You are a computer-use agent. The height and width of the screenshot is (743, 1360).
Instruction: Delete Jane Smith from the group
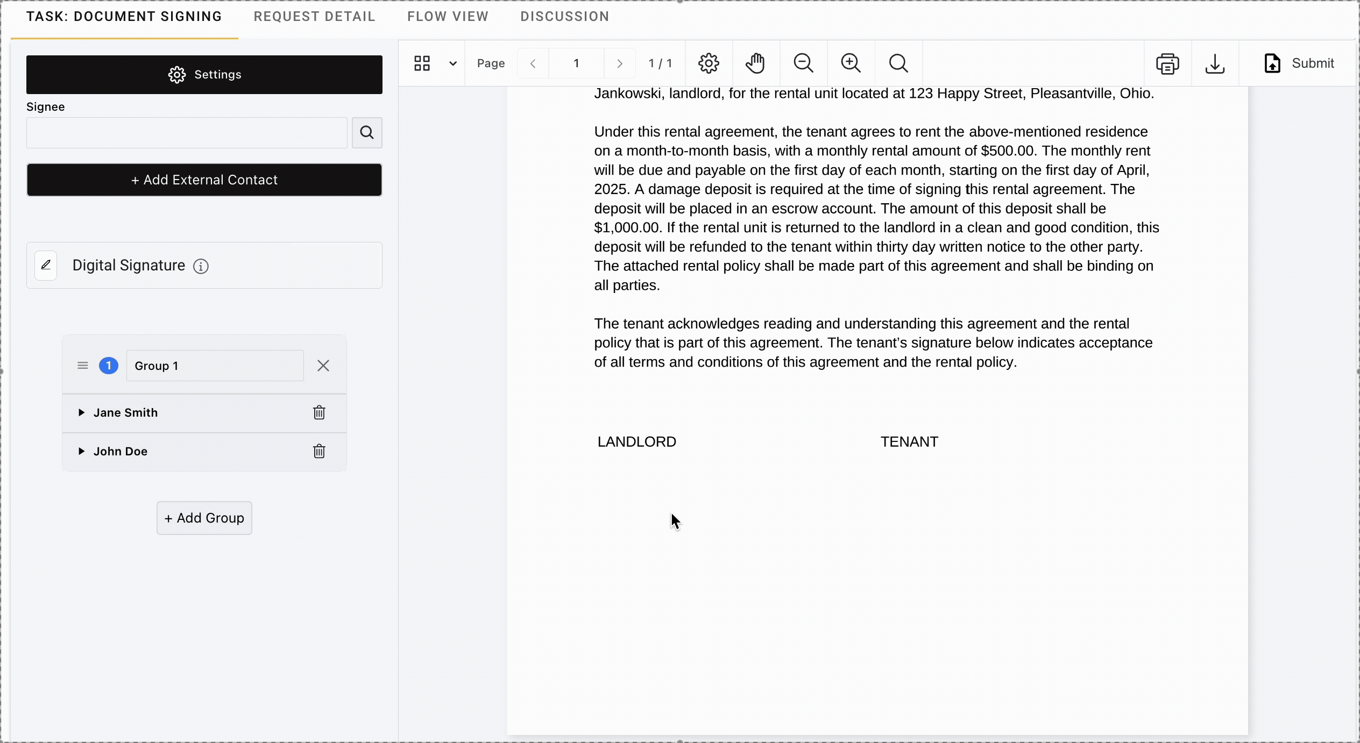pyautogui.click(x=319, y=412)
